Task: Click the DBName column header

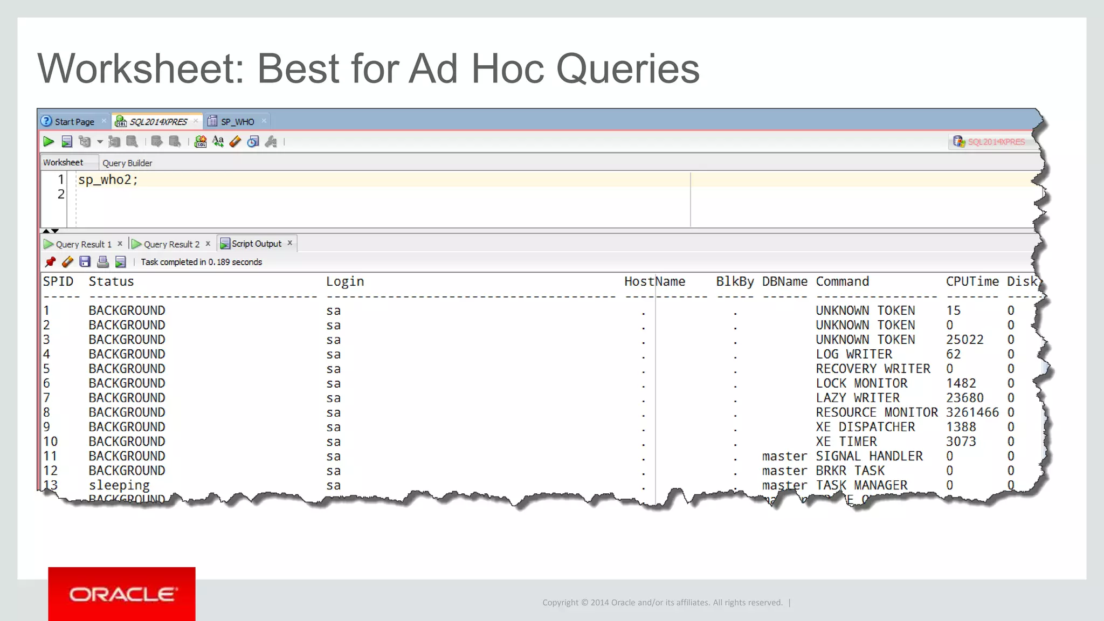Action: pyautogui.click(x=785, y=281)
